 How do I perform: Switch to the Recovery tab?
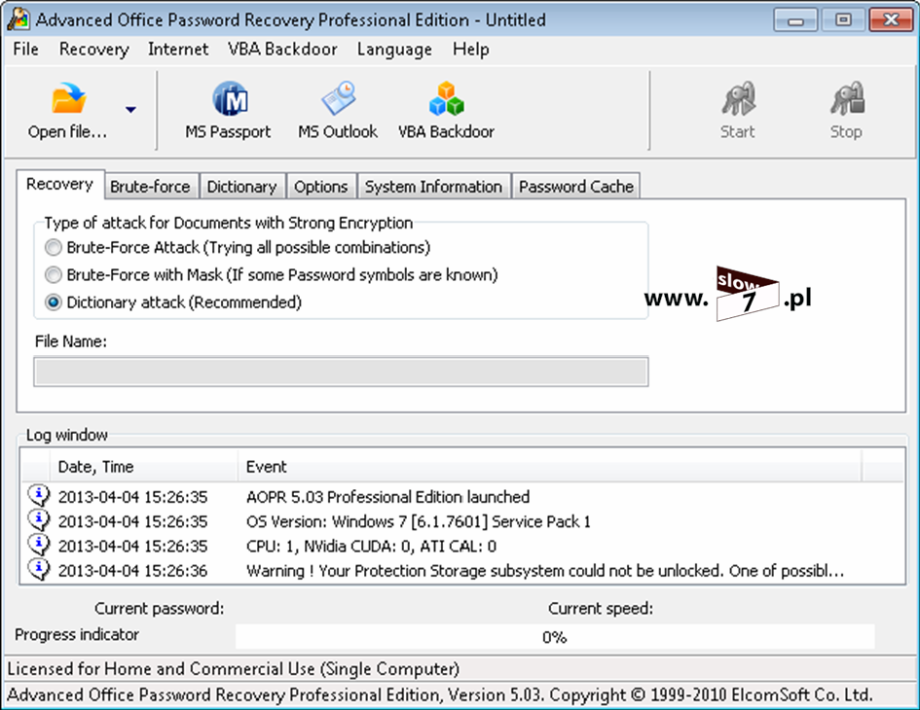(x=59, y=184)
